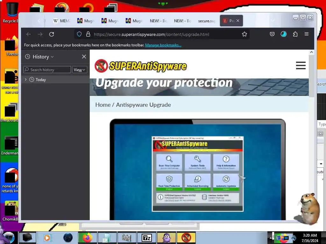This screenshot has height=244, width=326.
Task: Follow the Manage bookmarks link
Action: [x=163, y=45]
